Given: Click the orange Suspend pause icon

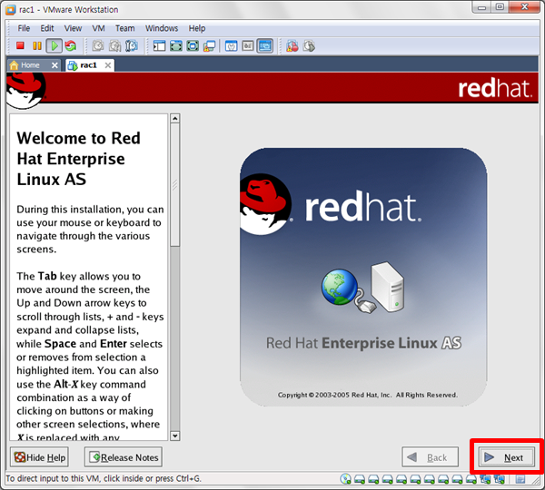Looking at the screenshot, I should 37,46.
